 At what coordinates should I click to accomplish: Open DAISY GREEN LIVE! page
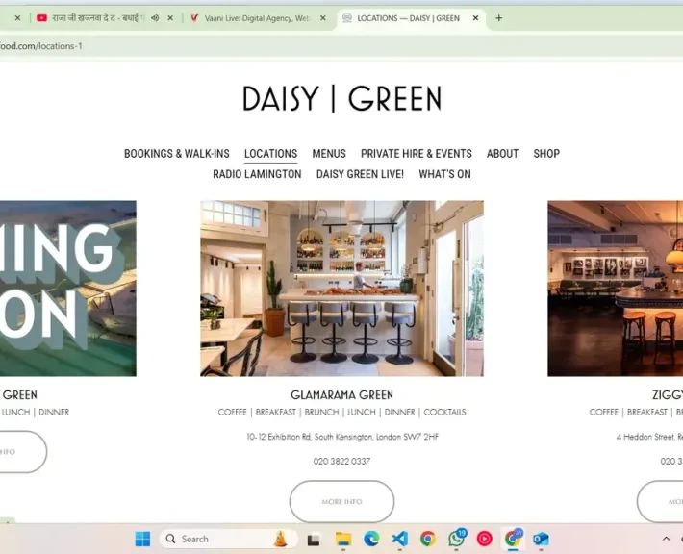[360, 174]
